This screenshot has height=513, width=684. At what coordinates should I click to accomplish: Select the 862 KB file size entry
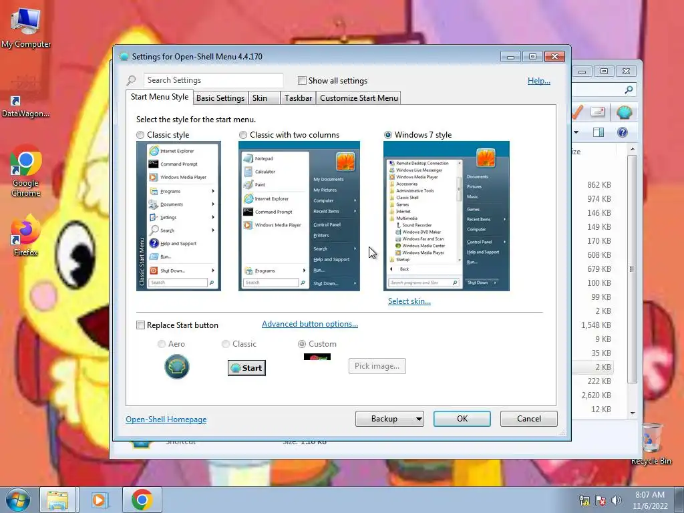[599, 185]
